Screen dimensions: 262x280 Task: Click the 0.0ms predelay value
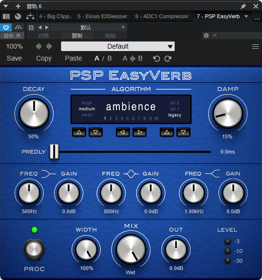pyautogui.click(x=228, y=152)
